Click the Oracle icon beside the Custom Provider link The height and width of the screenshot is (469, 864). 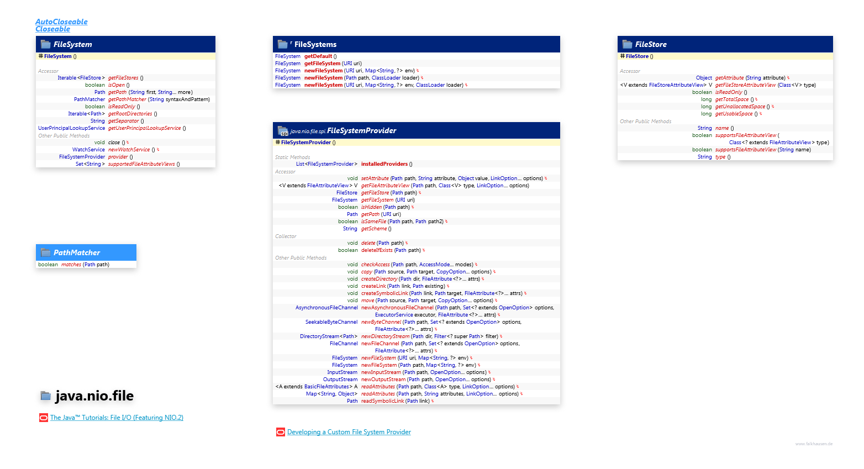pos(280,431)
